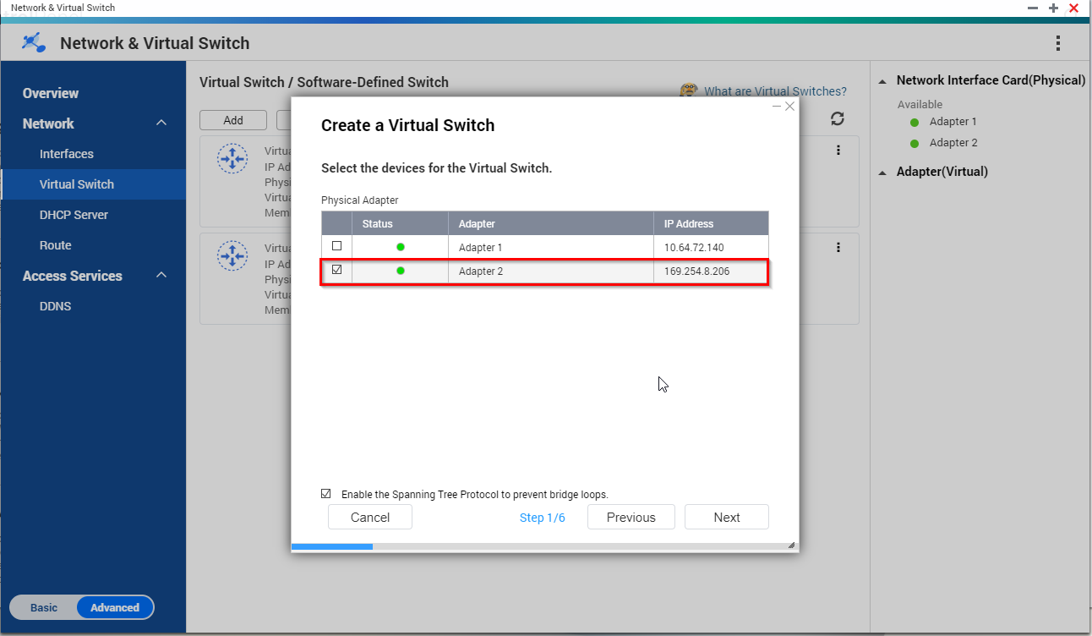Open the second virtual switch's options menu
Image resolution: width=1092 pixels, height=636 pixels.
tap(838, 248)
